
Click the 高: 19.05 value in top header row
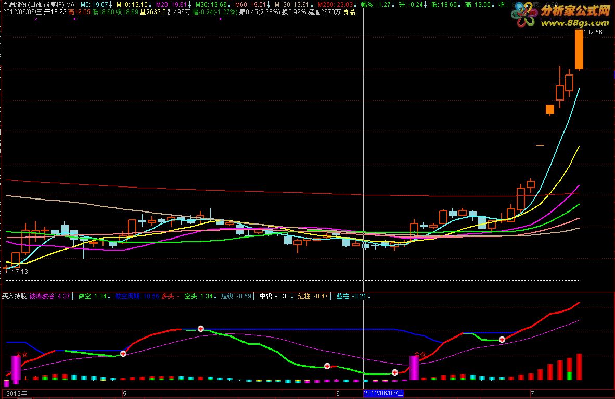pyautogui.click(x=477, y=4)
